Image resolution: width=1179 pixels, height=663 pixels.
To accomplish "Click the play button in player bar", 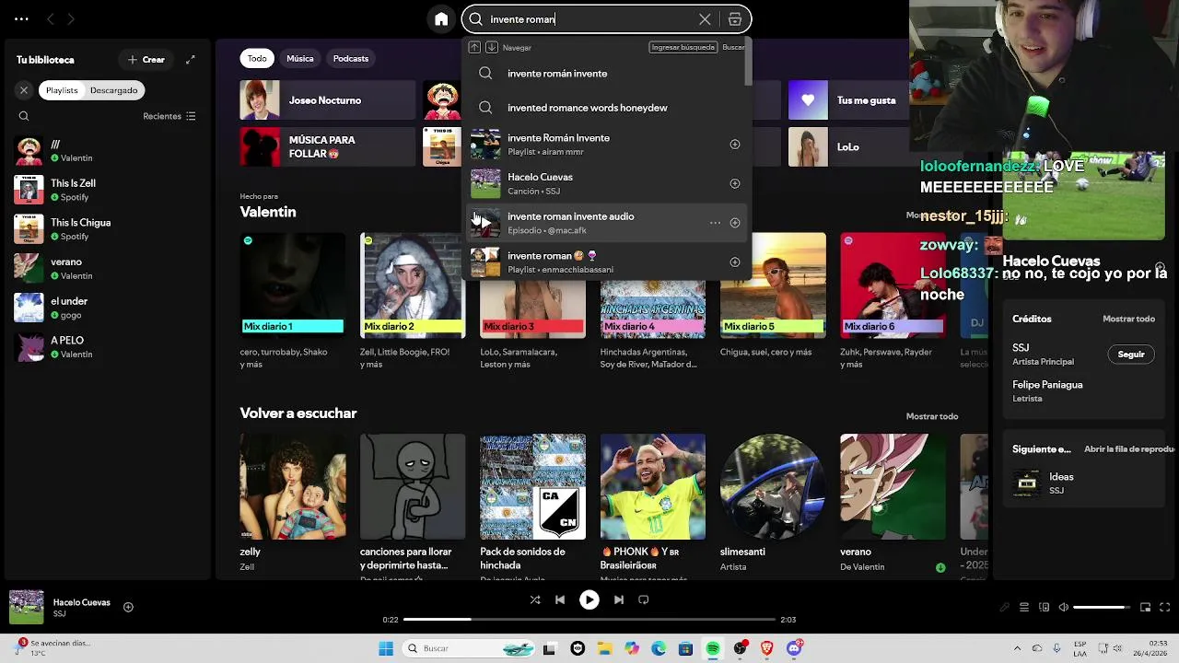I will [x=589, y=599].
